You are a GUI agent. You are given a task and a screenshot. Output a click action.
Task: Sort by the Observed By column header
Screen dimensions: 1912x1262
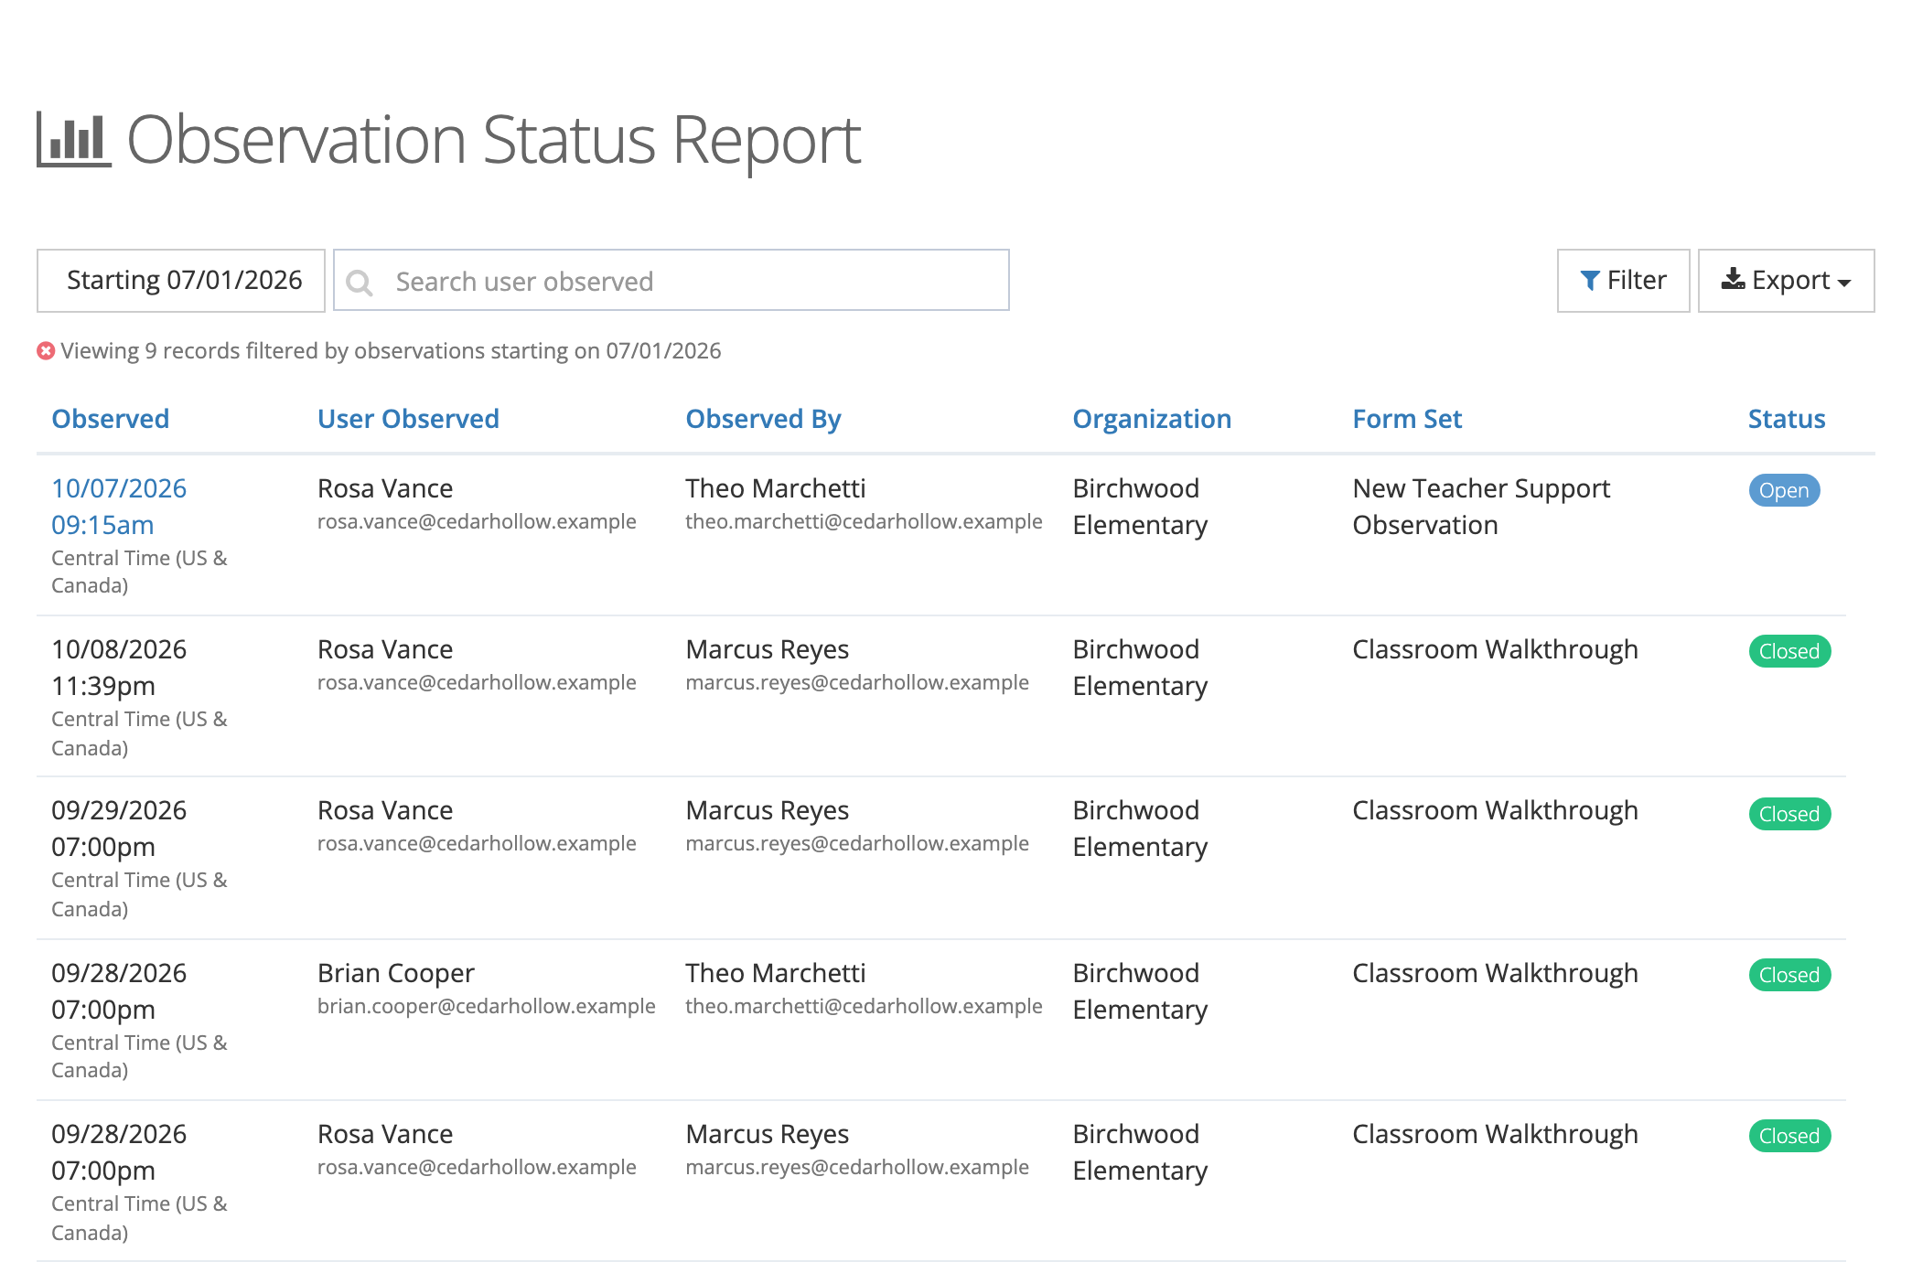click(763, 419)
